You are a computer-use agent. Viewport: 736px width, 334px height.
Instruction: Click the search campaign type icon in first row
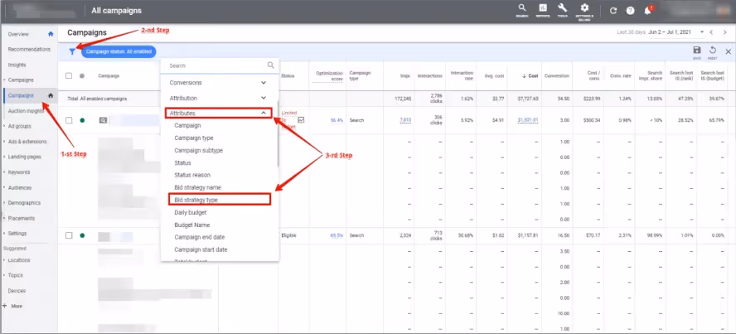click(103, 120)
